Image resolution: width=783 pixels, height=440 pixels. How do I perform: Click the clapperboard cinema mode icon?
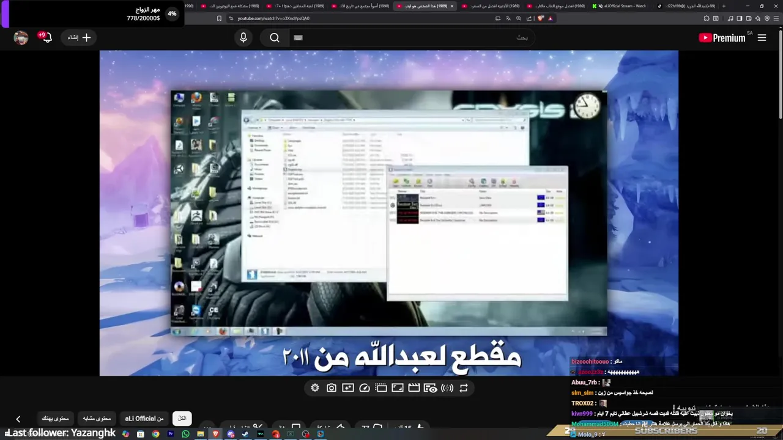(x=414, y=388)
